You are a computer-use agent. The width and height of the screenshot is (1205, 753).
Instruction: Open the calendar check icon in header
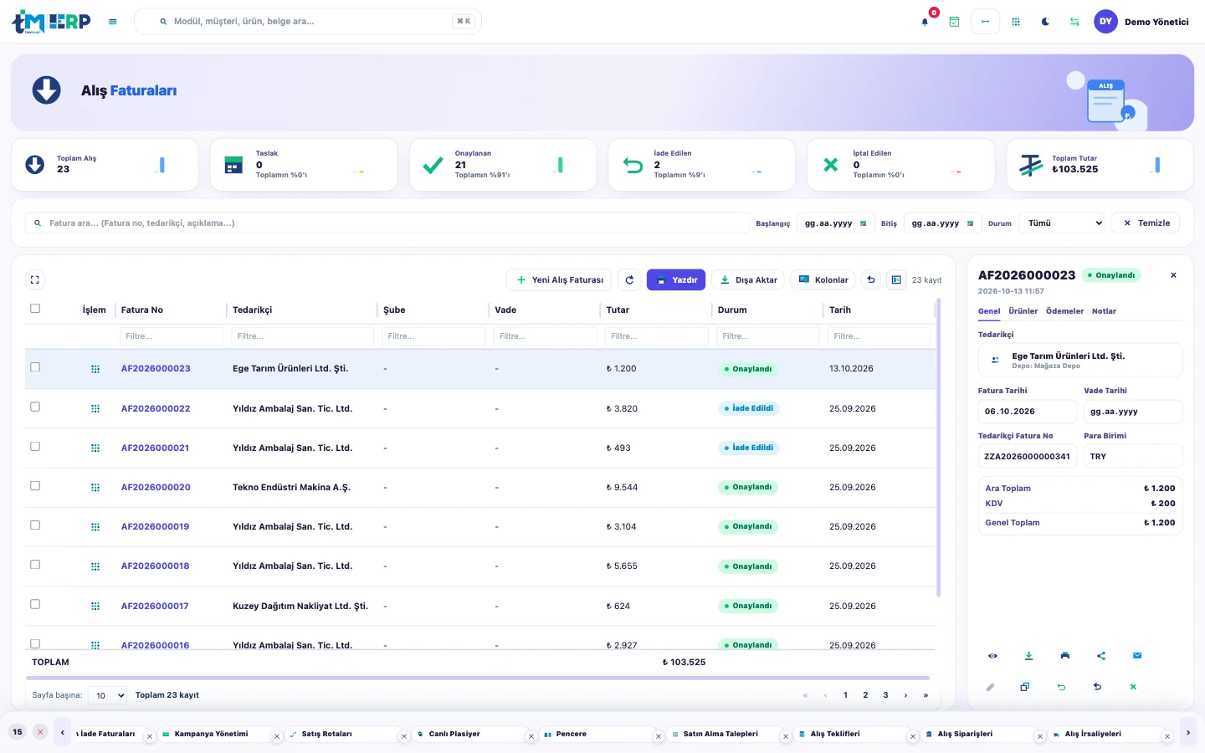click(954, 22)
